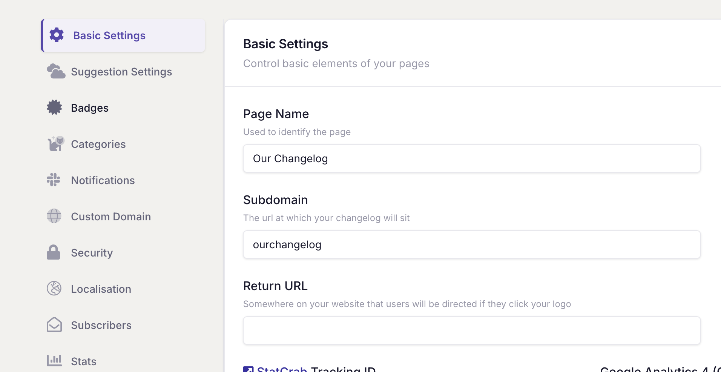Open the Stats section
This screenshot has height=372, width=721.
click(x=84, y=361)
